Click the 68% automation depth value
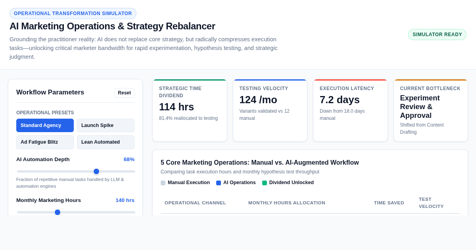The height and width of the screenshot is (250, 476). click(x=129, y=159)
